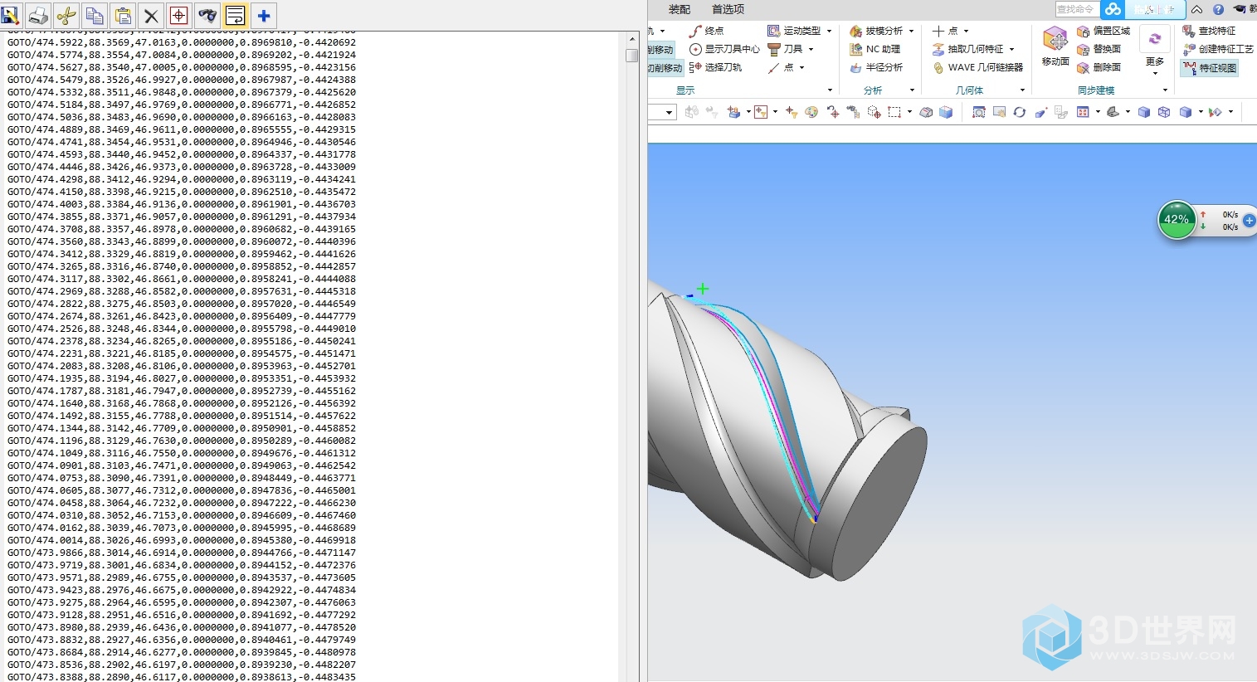1257x682 pixels.
Task: Click the rotate view icon
Action: 1020,112
